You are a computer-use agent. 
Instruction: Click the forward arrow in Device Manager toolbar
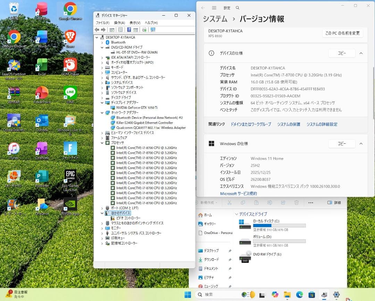point(103,30)
